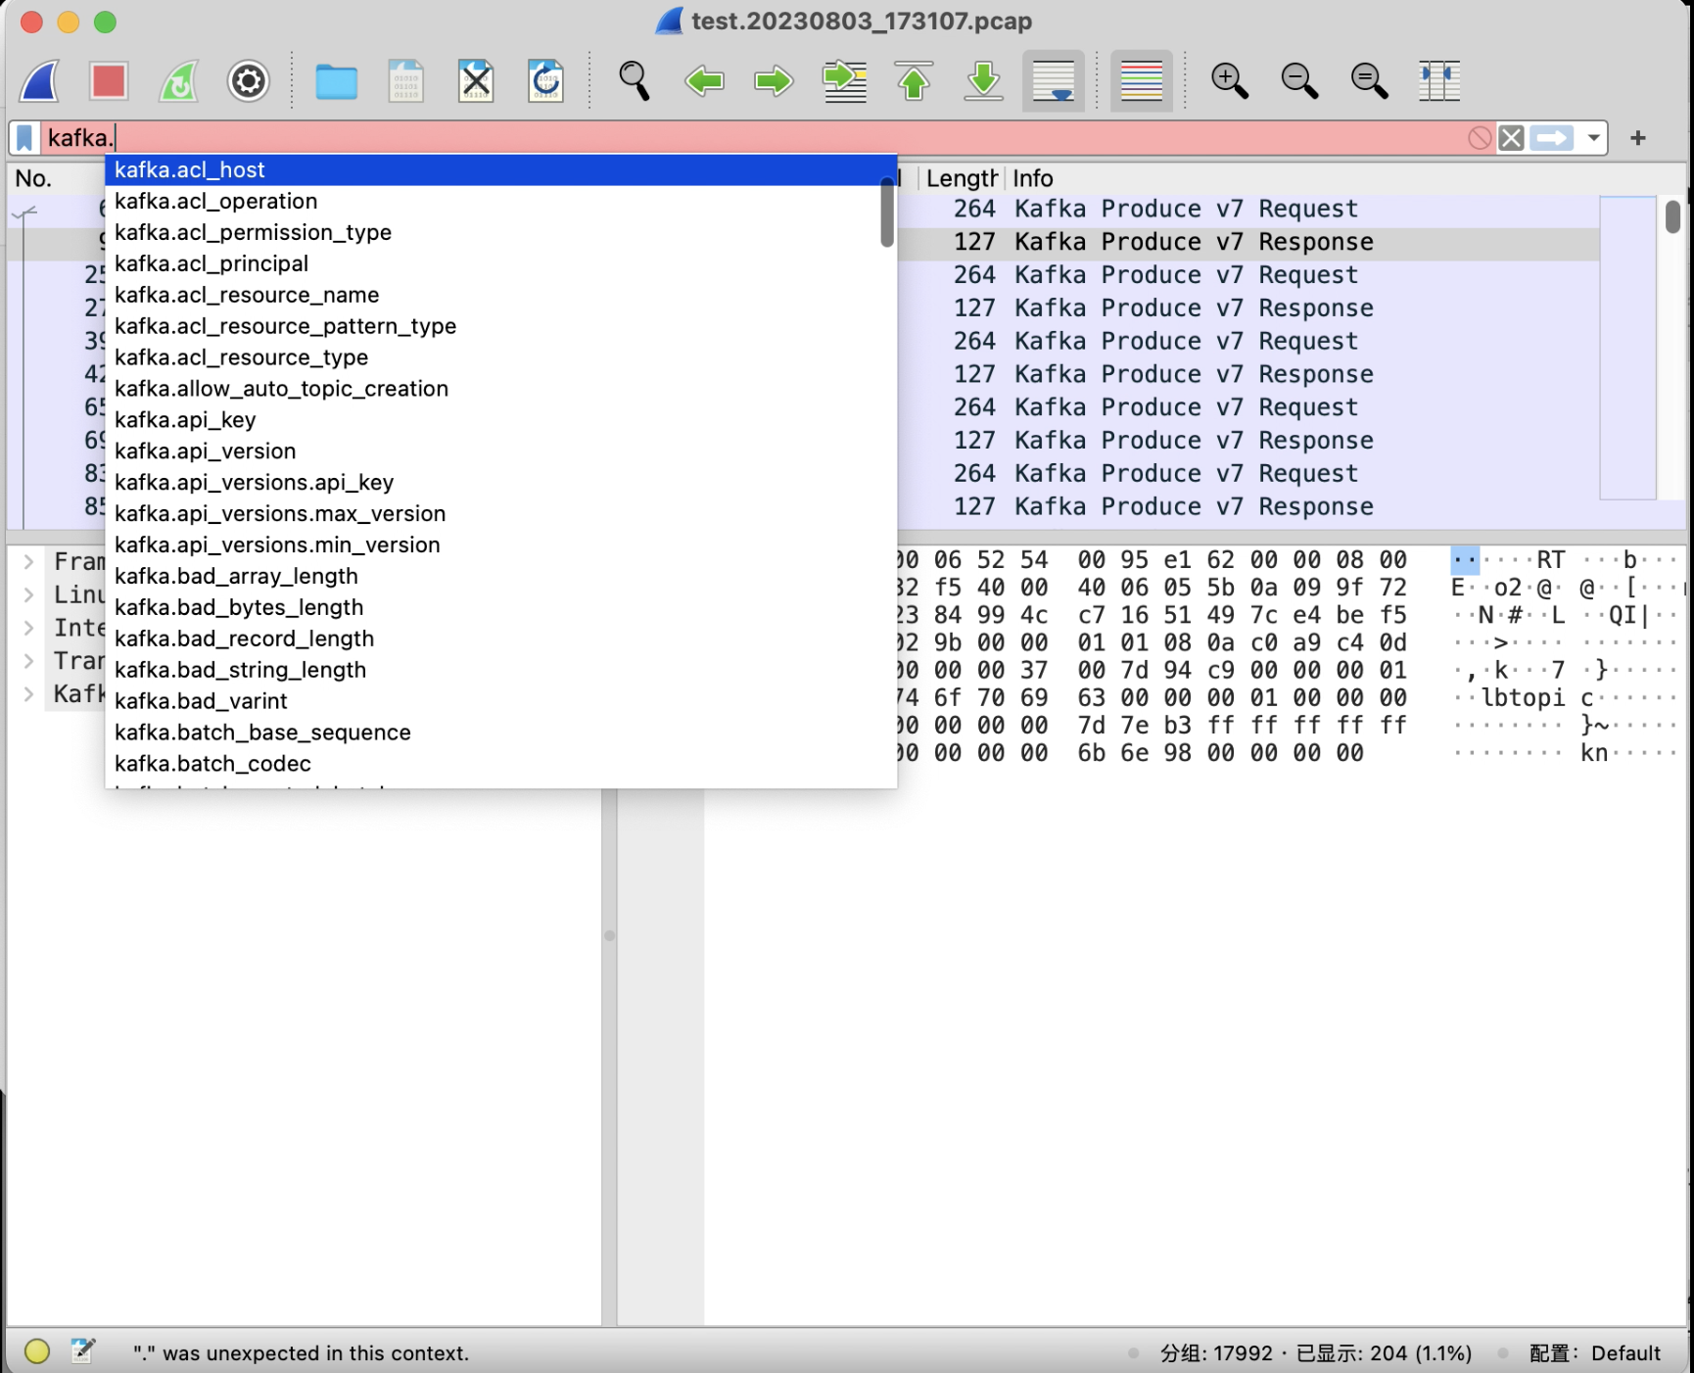Grab the autocomplete list scrollbar handle

887,213
